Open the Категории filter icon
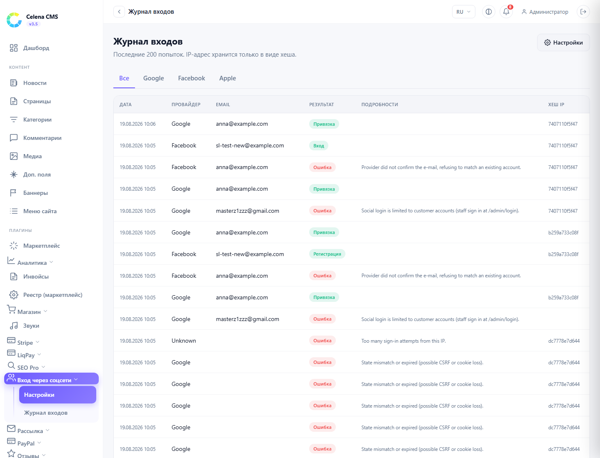The height and width of the screenshot is (458, 600). (14, 119)
